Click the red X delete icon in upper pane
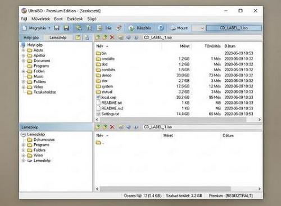Screen dimensions: 281x206 pyautogui.click(x=112, y=37)
